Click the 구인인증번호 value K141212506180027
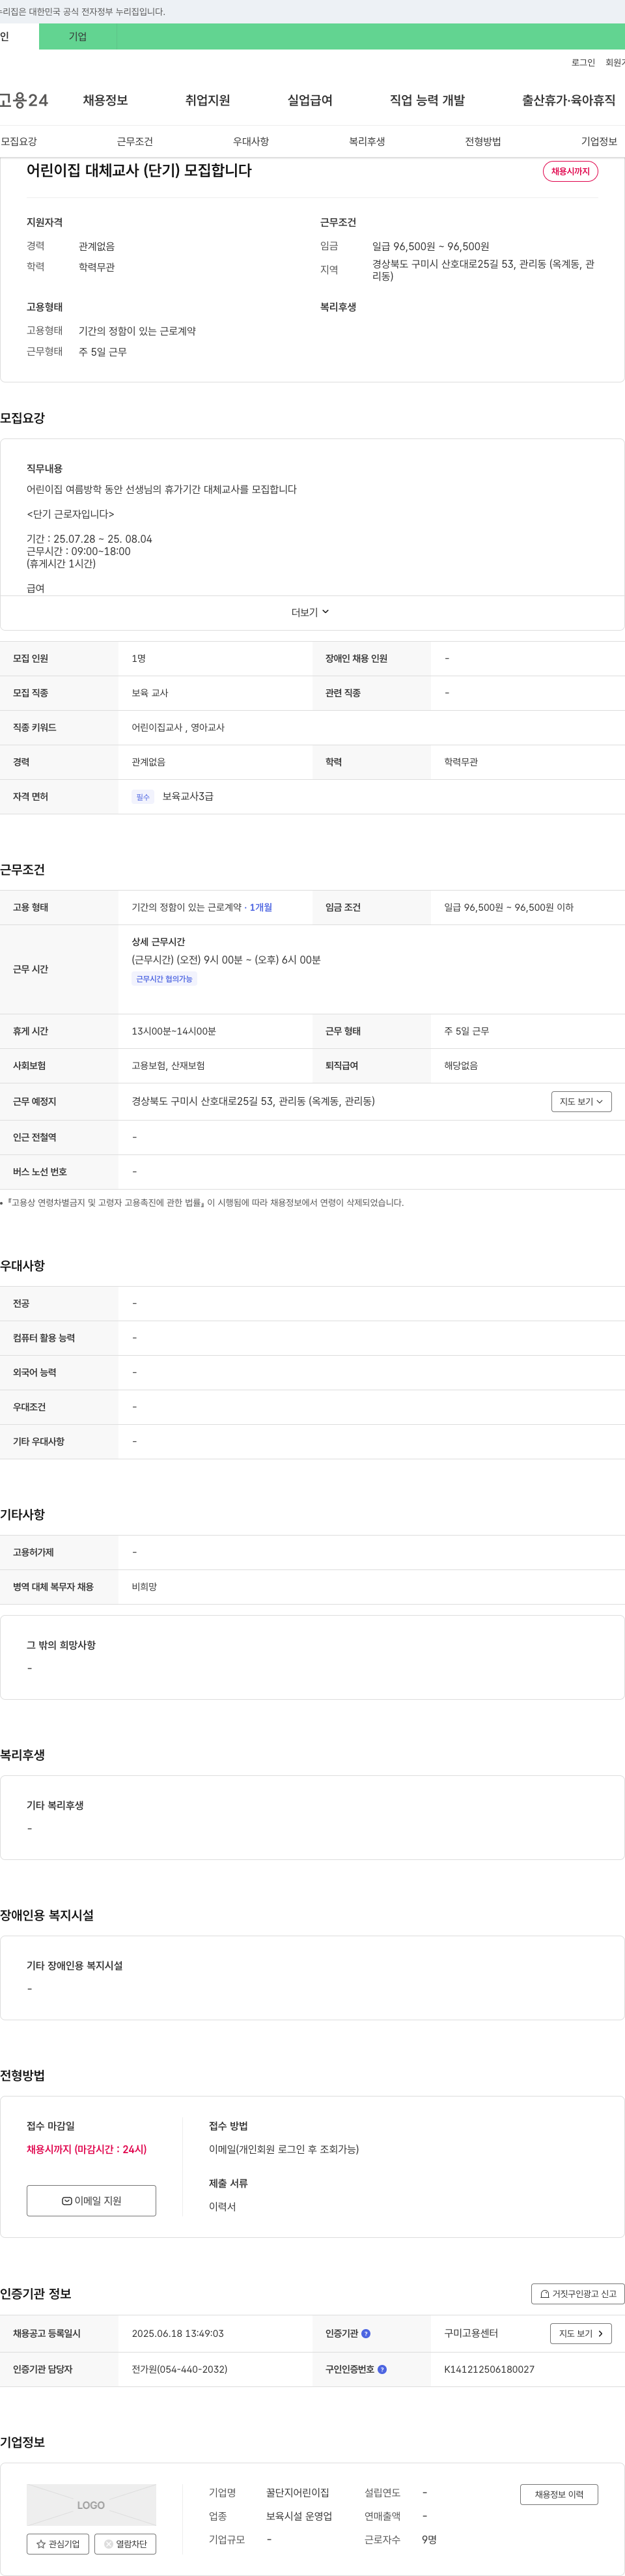 click(489, 2369)
